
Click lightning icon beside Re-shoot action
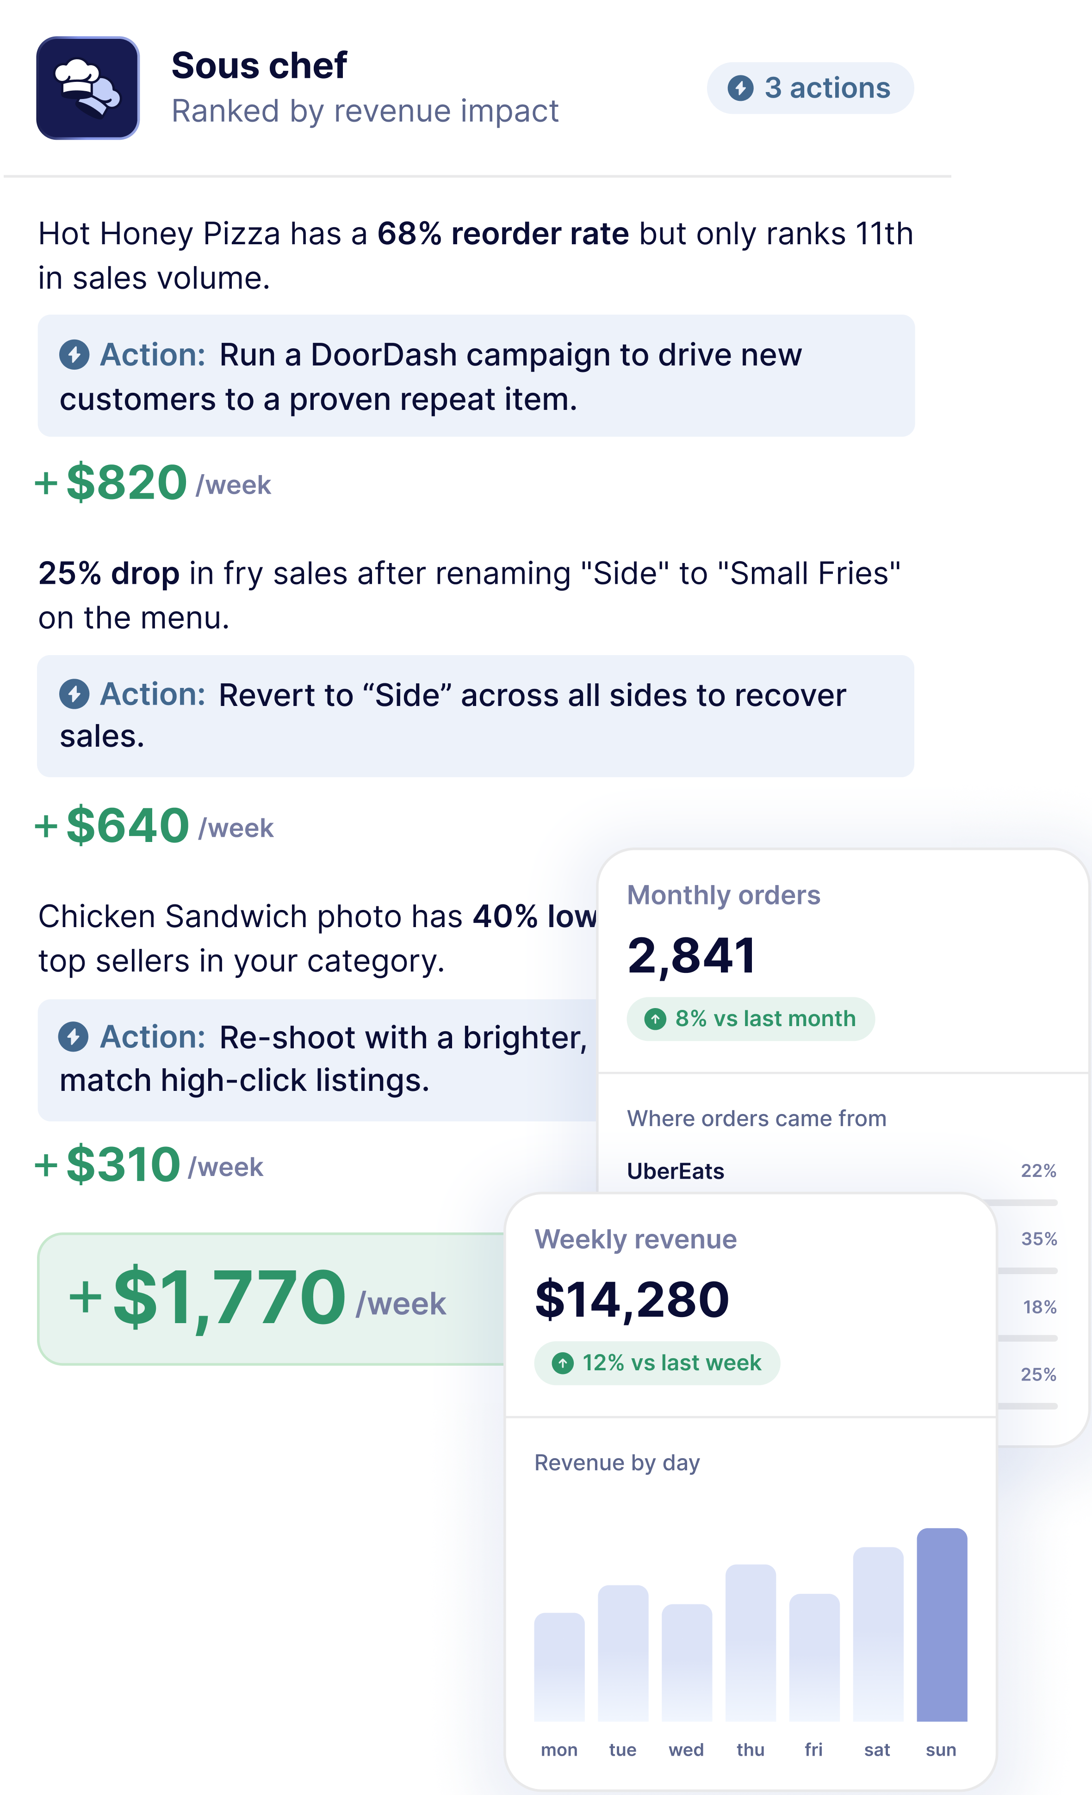click(74, 1037)
